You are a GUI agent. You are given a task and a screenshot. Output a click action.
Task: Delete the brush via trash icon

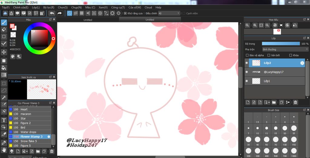pyautogui.click(x=51, y=151)
